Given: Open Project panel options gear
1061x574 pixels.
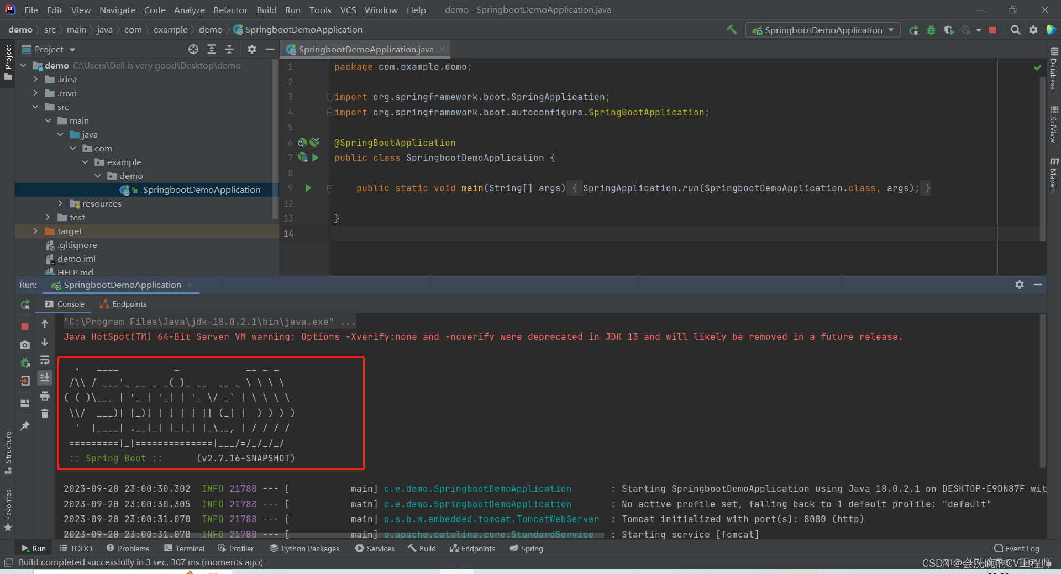Looking at the screenshot, I should click(252, 50).
